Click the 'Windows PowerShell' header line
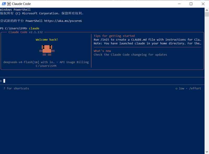Screen dimensions: 209x154 click(15, 10)
